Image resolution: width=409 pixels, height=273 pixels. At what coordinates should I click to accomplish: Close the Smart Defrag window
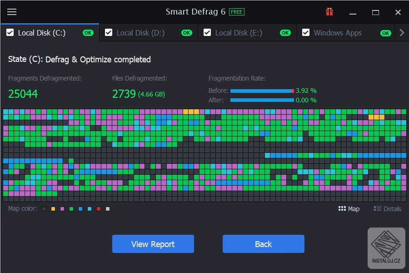coord(398,12)
